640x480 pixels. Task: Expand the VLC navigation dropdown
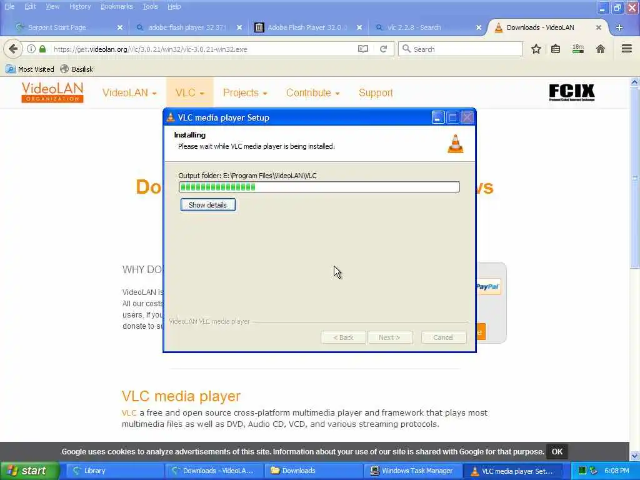tap(189, 92)
